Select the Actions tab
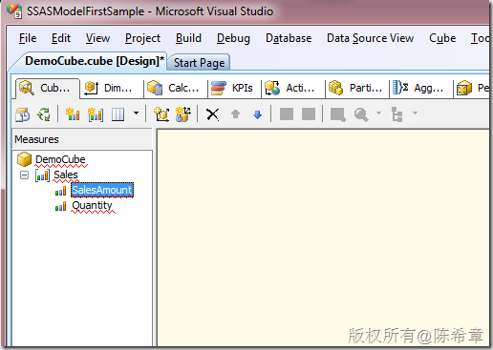Screen dimensions: 493x350 tap(293, 88)
